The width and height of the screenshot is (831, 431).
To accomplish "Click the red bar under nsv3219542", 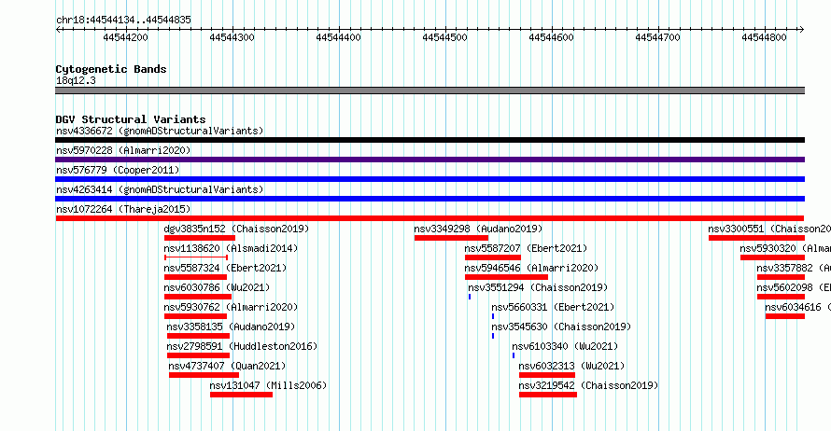I will (x=548, y=395).
